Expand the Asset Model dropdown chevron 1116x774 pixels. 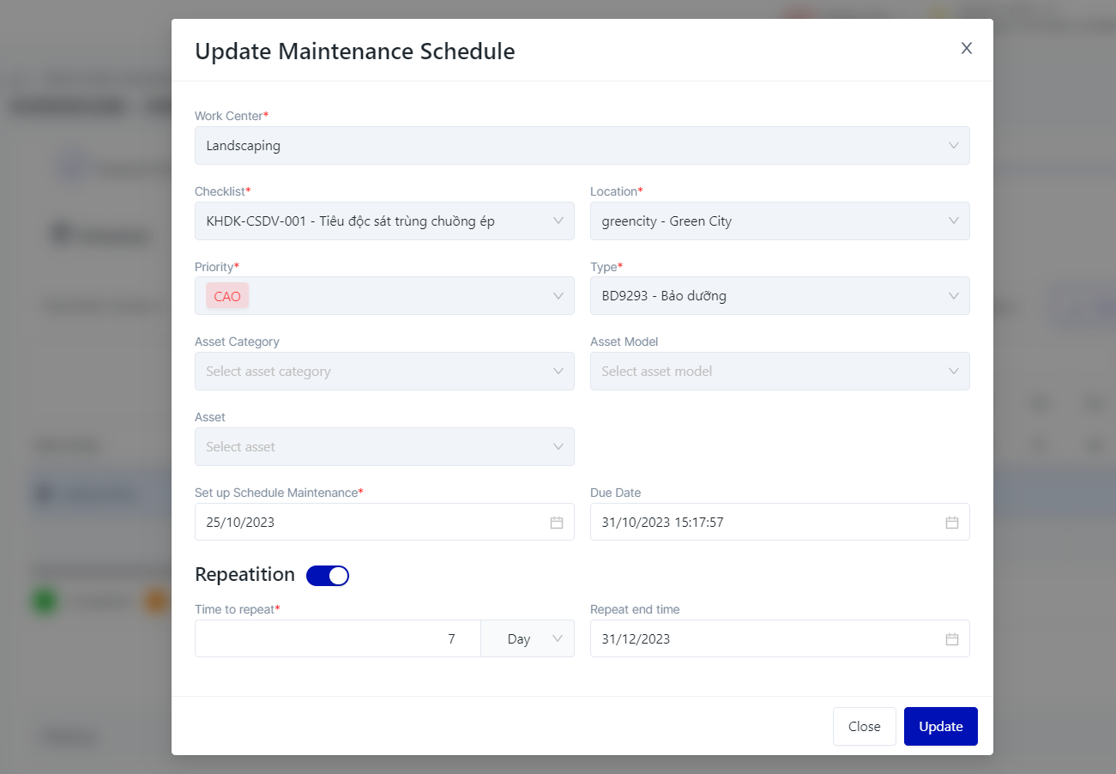(x=953, y=372)
